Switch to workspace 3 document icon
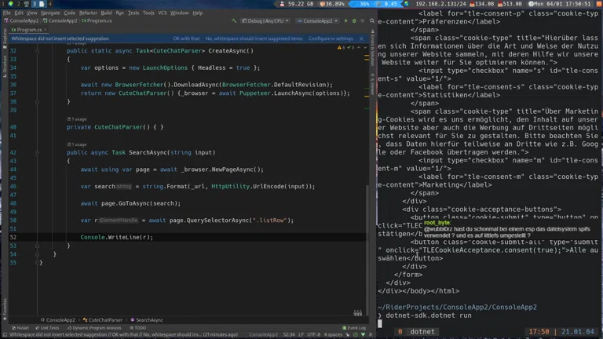 [x=42, y=3]
